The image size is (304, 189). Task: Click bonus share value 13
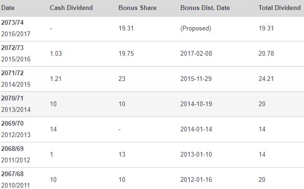[x=122, y=155]
